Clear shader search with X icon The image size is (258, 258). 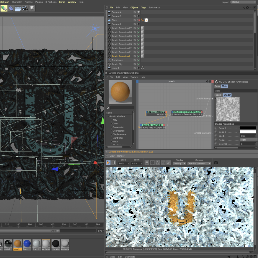[108, 108]
